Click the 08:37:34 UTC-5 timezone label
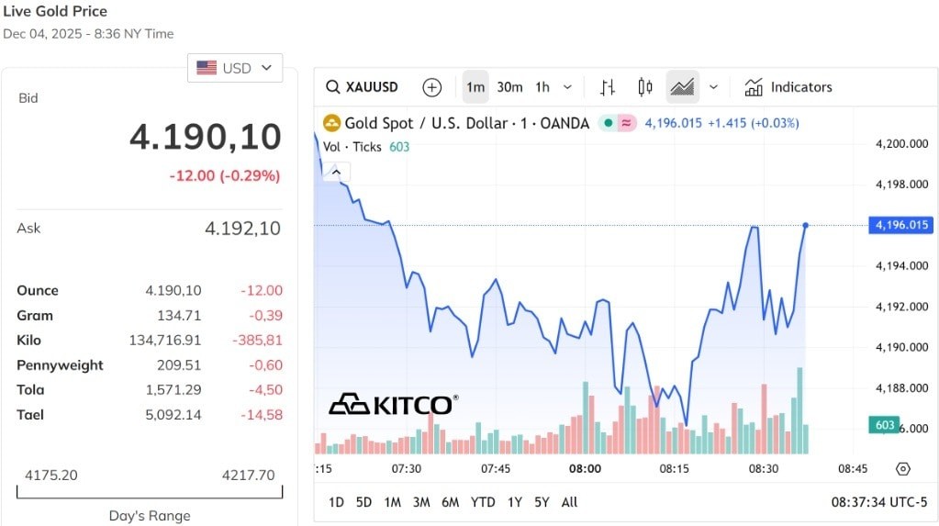This screenshot has width=939, height=526. (x=879, y=502)
